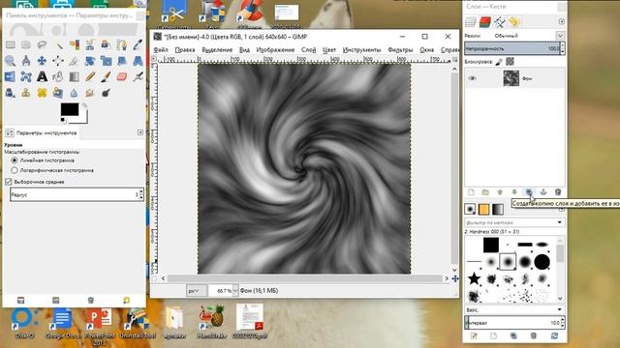The width and height of the screenshot is (620, 348).
Task: Select the Flip tool
Action: click(11, 76)
